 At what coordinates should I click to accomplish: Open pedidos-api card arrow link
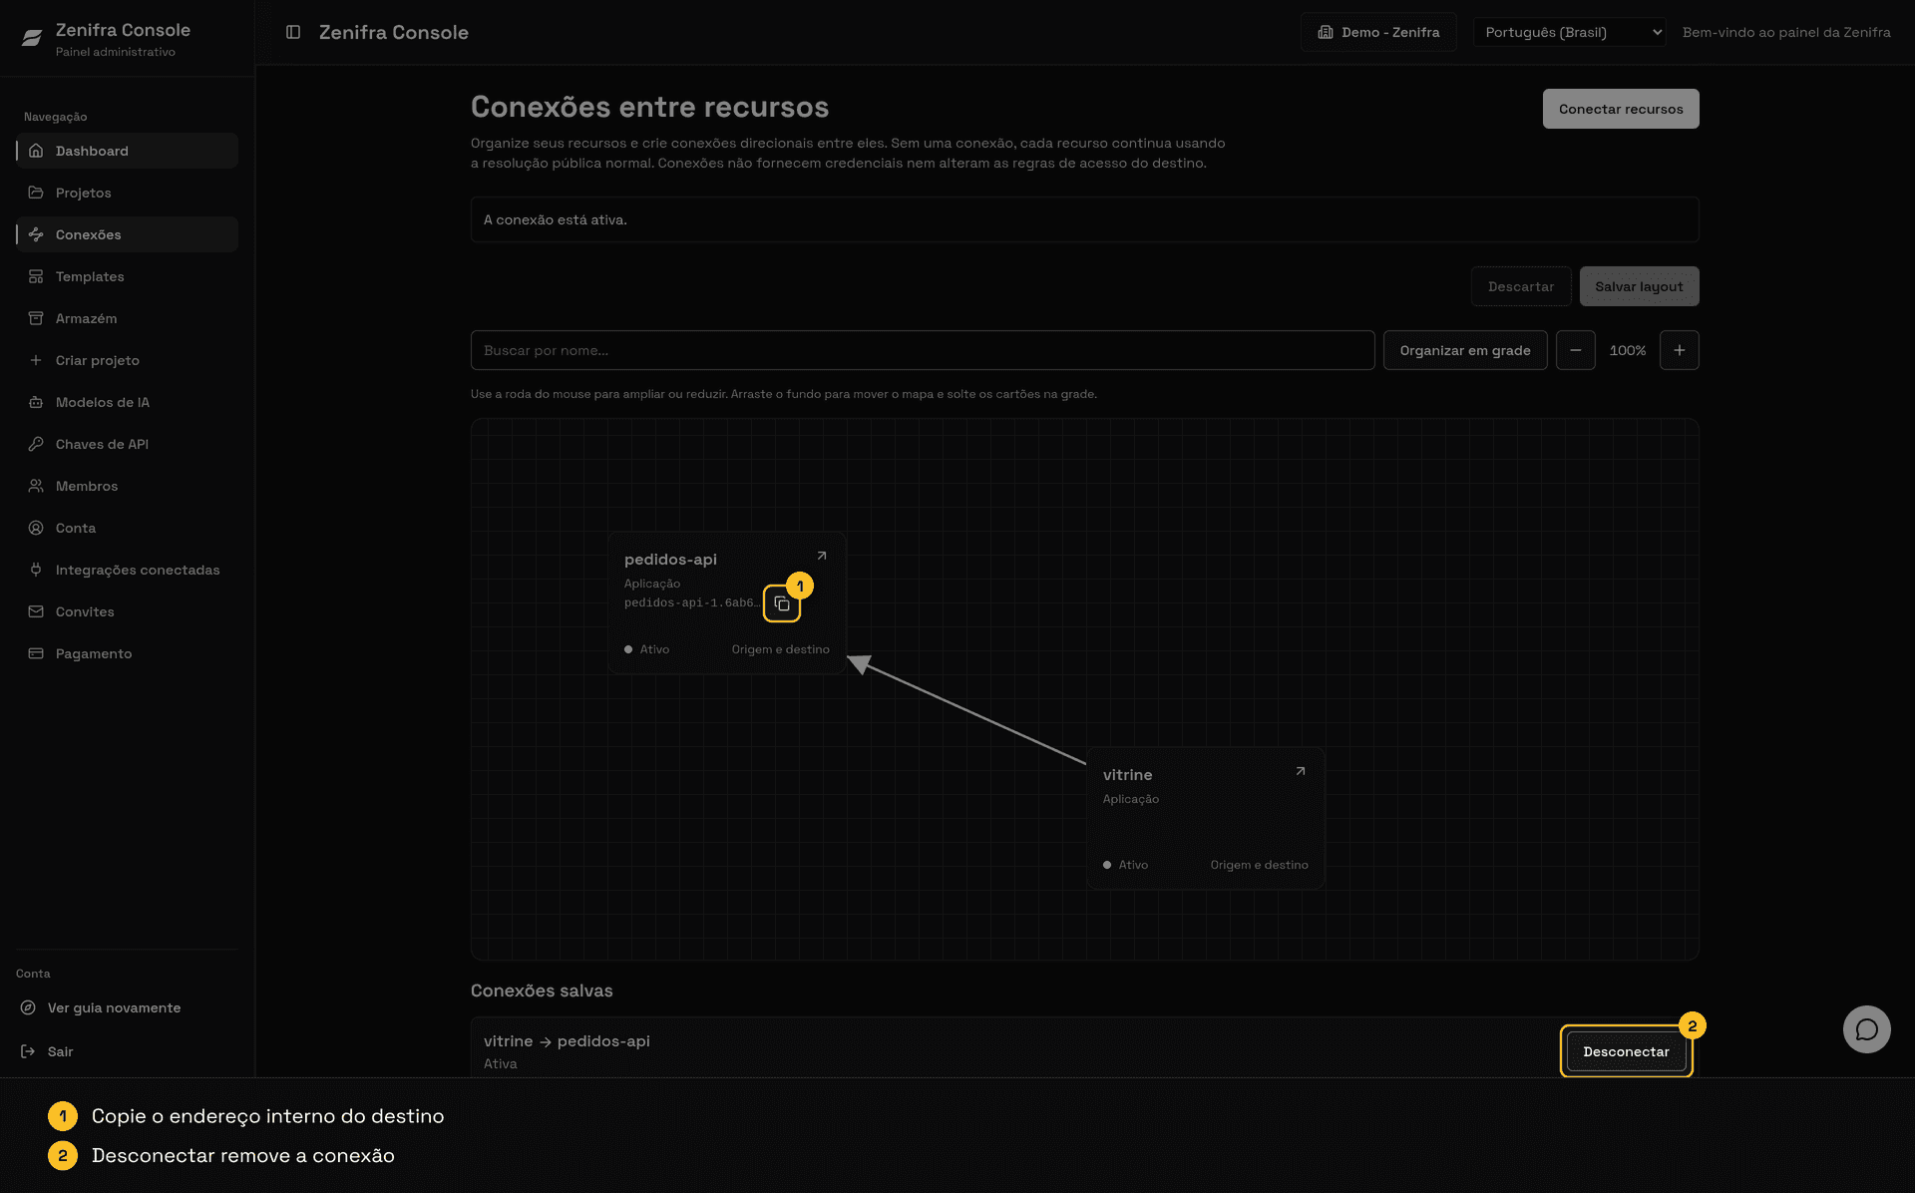[x=822, y=556]
